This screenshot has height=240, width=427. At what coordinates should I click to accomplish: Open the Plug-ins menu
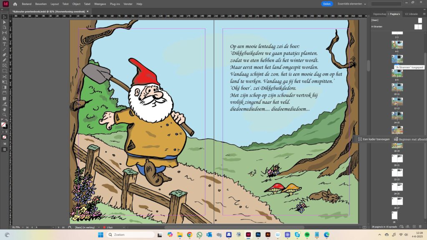coord(115,4)
